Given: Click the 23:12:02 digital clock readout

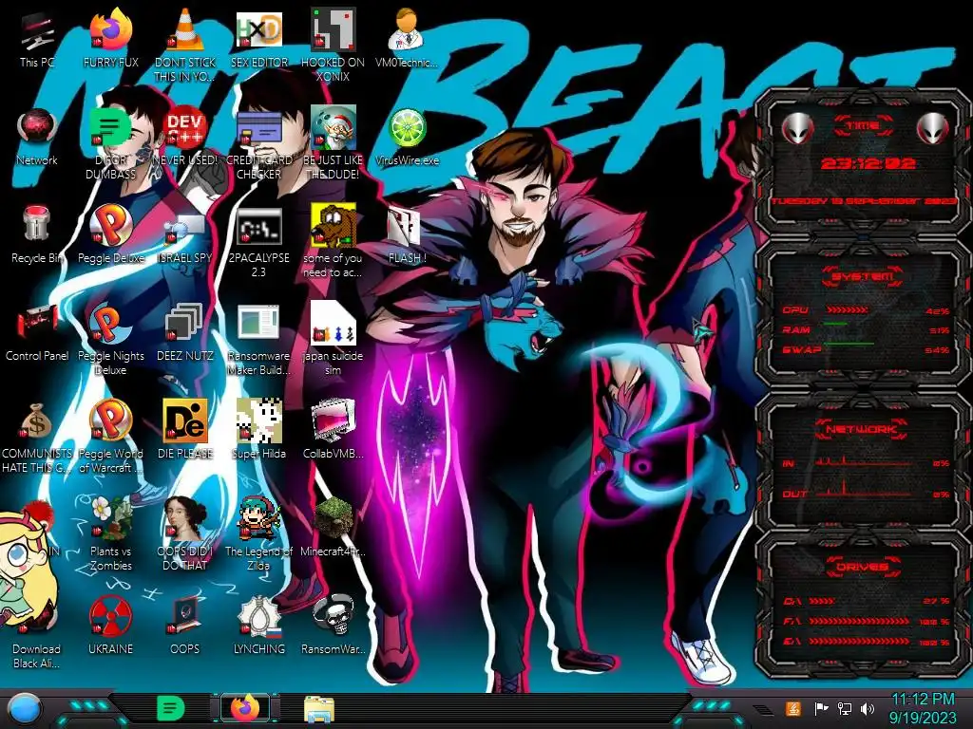Looking at the screenshot, I should click(x=868, y=163).
